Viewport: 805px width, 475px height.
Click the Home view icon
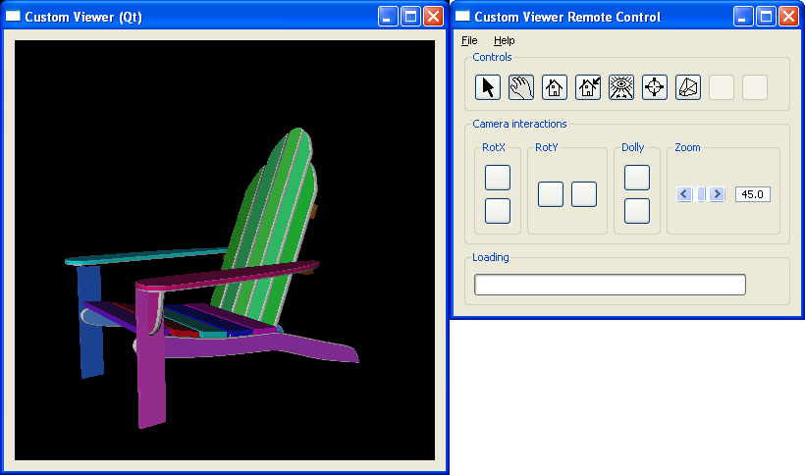point(555,87)
